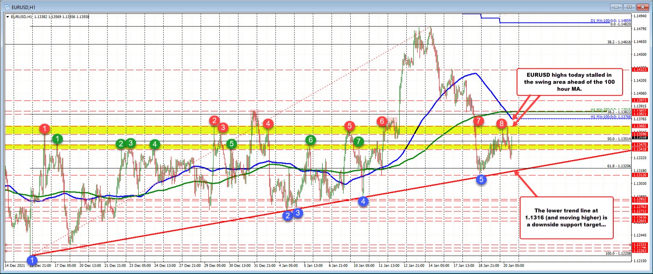Click the time axis label '14 Dec 2021'

click(x=15, y=265)
